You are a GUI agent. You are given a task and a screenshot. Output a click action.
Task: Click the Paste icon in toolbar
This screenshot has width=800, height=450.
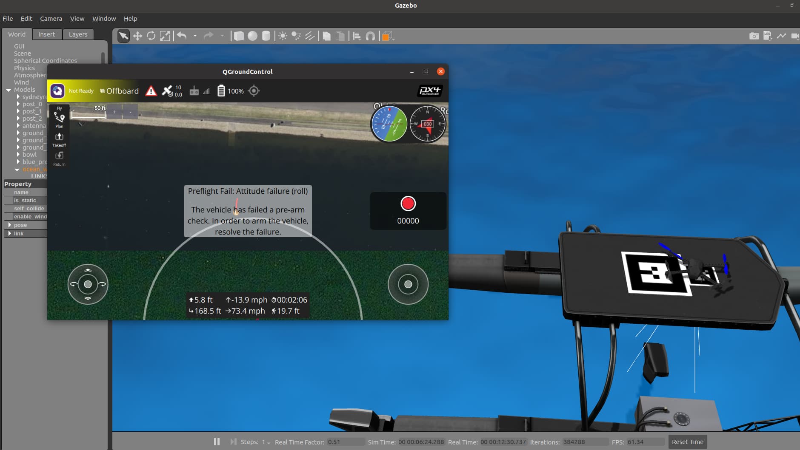pyautogui.click(x=340, y=36)
